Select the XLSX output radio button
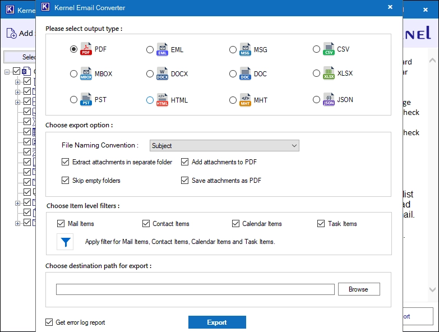 316,73
